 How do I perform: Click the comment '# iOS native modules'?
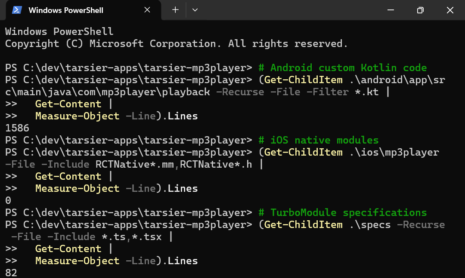pos(319,140)
